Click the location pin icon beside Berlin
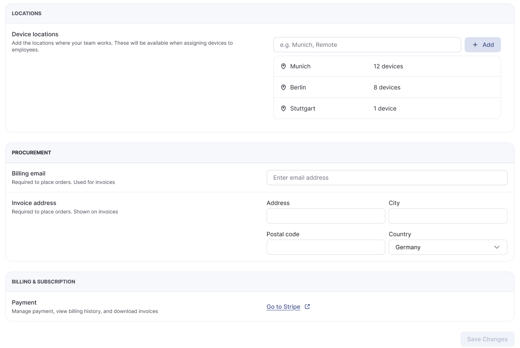 (283, 87)
